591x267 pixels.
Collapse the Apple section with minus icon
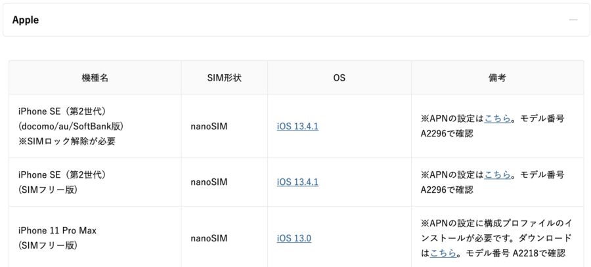tap(573, 20)
